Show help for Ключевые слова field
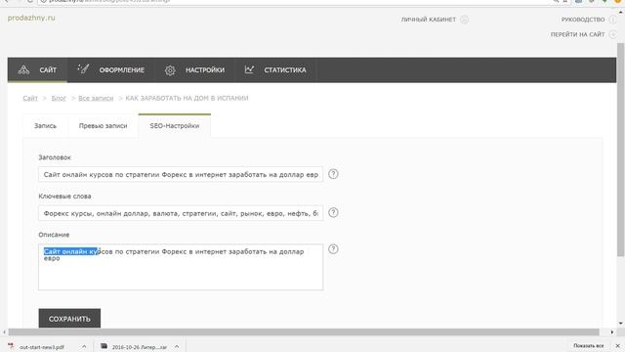The image size is (625, 352). click(x=333, y=213)
